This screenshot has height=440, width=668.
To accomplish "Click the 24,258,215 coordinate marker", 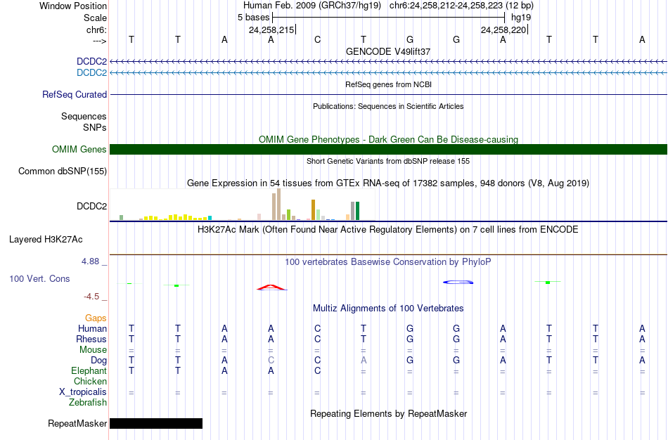I will [x=272, y=30].
